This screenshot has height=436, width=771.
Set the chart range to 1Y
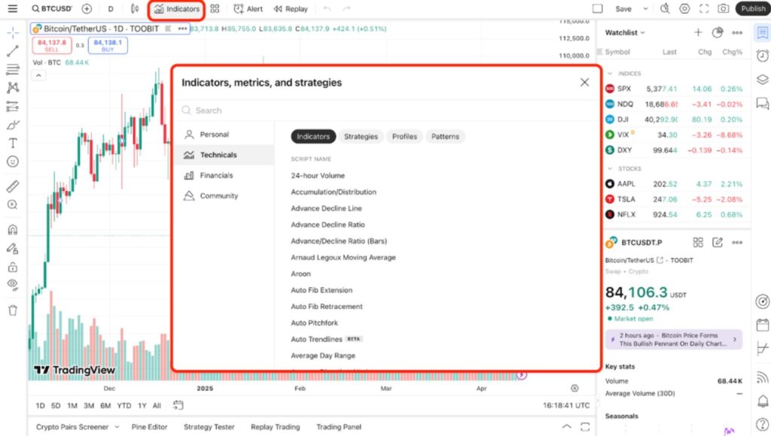142,406
